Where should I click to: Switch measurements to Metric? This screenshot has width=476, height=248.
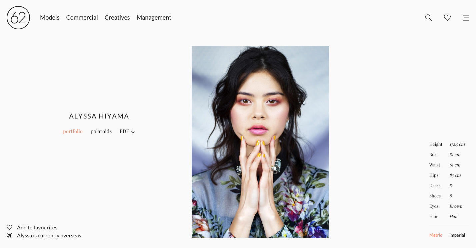click(x=436, y=235)
